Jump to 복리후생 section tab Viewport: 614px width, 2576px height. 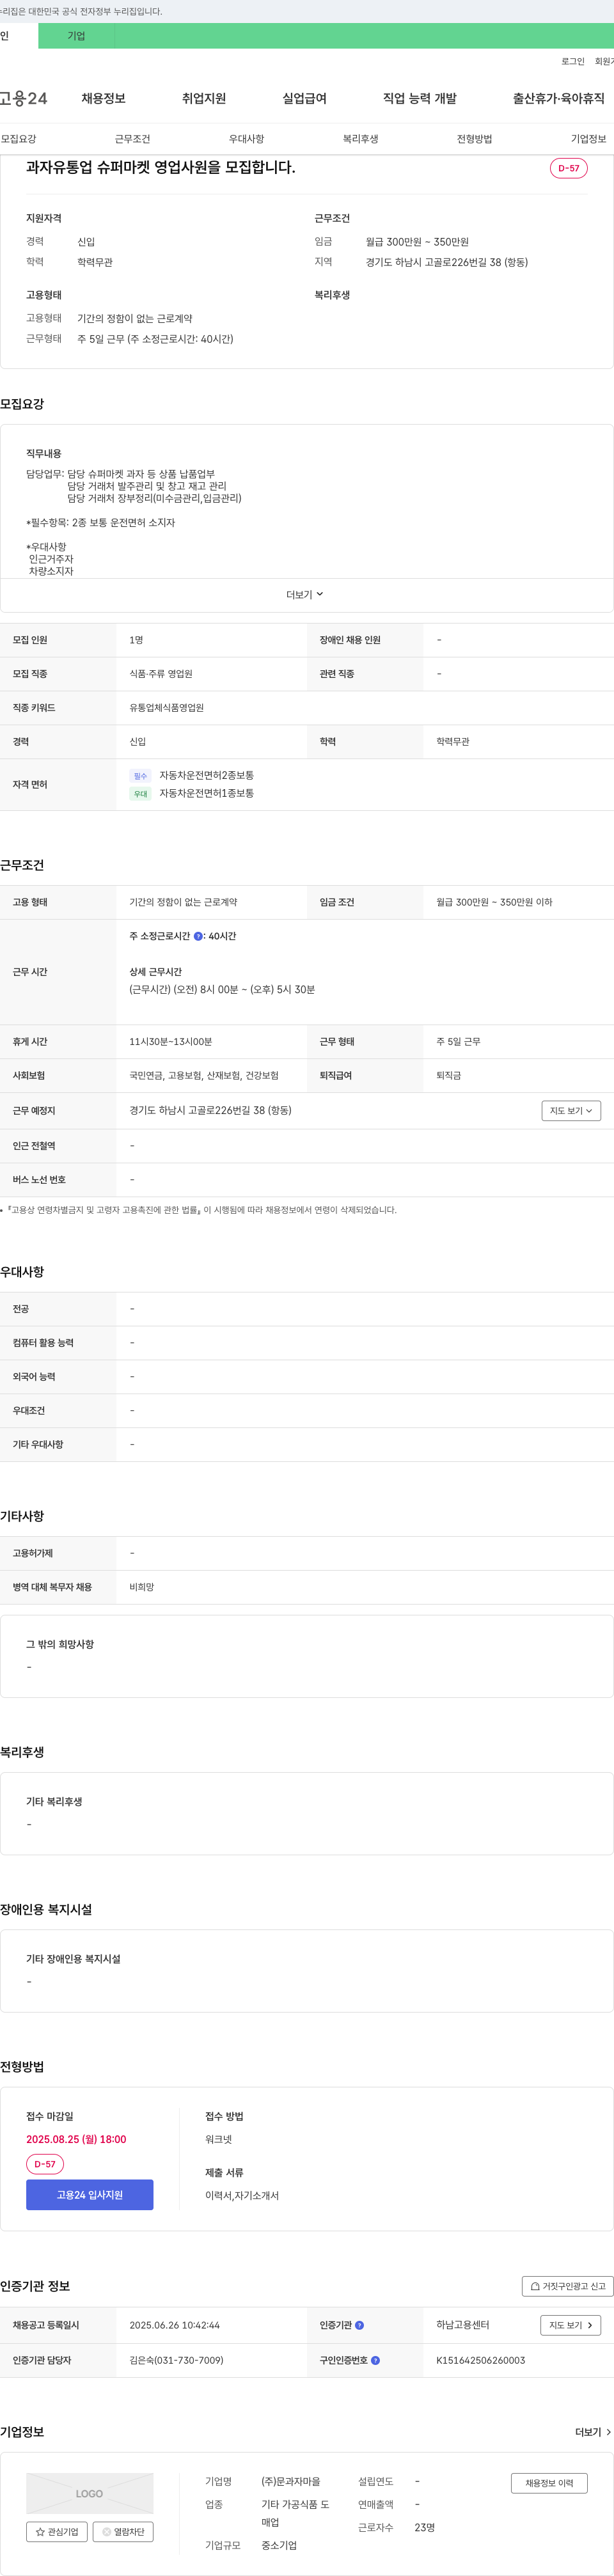[x=360, y=139]
